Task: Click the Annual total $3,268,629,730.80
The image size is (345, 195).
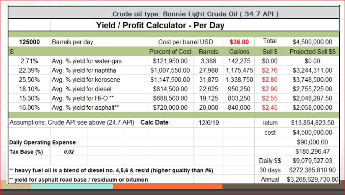Action: (312, 179)
